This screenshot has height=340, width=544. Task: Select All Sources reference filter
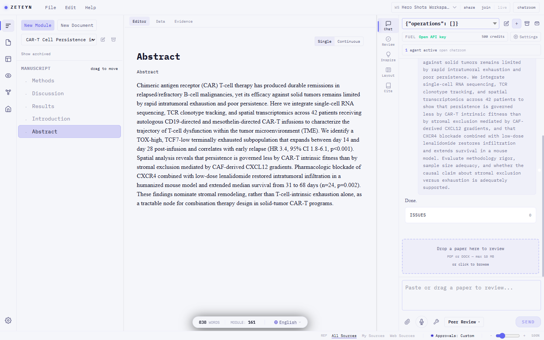click(x=344, y=336)
